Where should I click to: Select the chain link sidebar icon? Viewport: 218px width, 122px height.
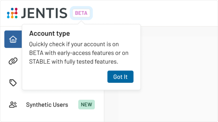tap(13, 61)
